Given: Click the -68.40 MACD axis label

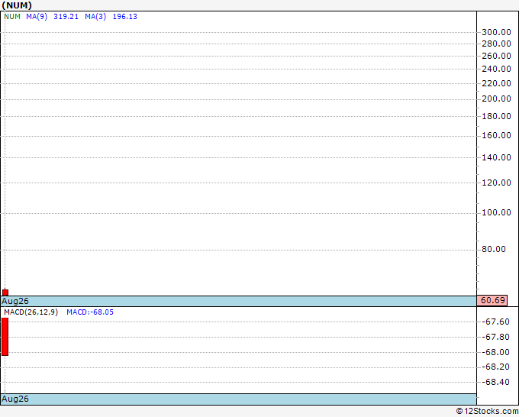Looking at the screenshot, I should [x=495, y=382].
